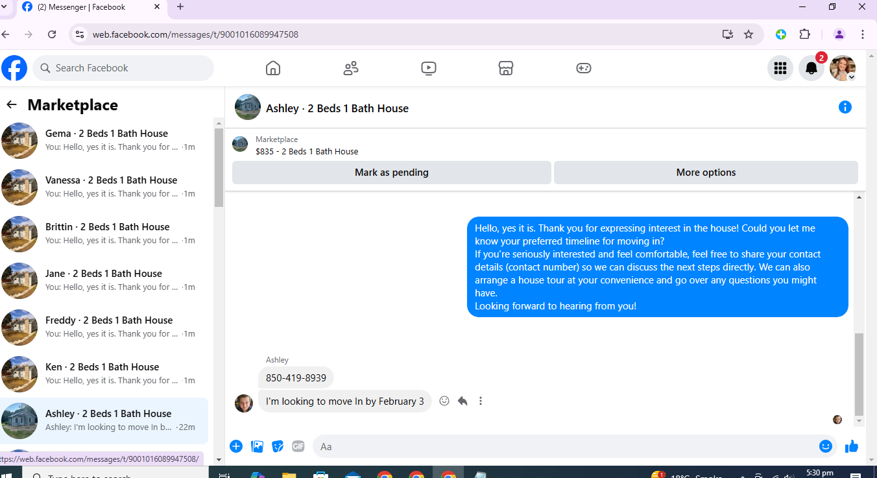Open the Facebook menu grid icon
Image resolution: width=877 pixels, height=478 pixels.
coord(780,68)
